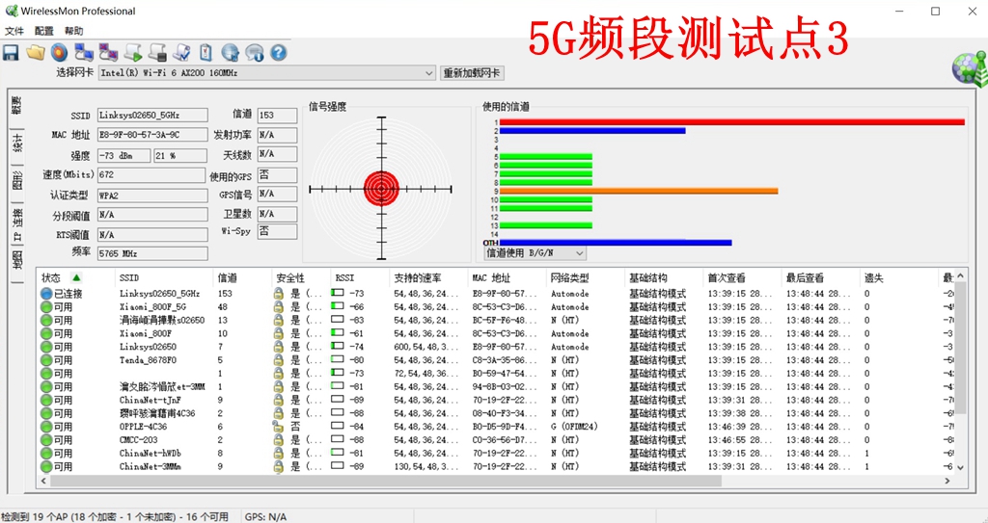988x523 pixels.
Task: Click the lock icon in OPPLE-4C36 row
Action: (x=278, y=427)
